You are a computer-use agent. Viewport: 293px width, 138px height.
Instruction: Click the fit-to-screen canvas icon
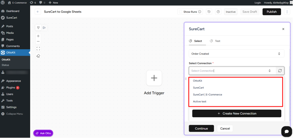pyautogui.click(x=38, y=49)
